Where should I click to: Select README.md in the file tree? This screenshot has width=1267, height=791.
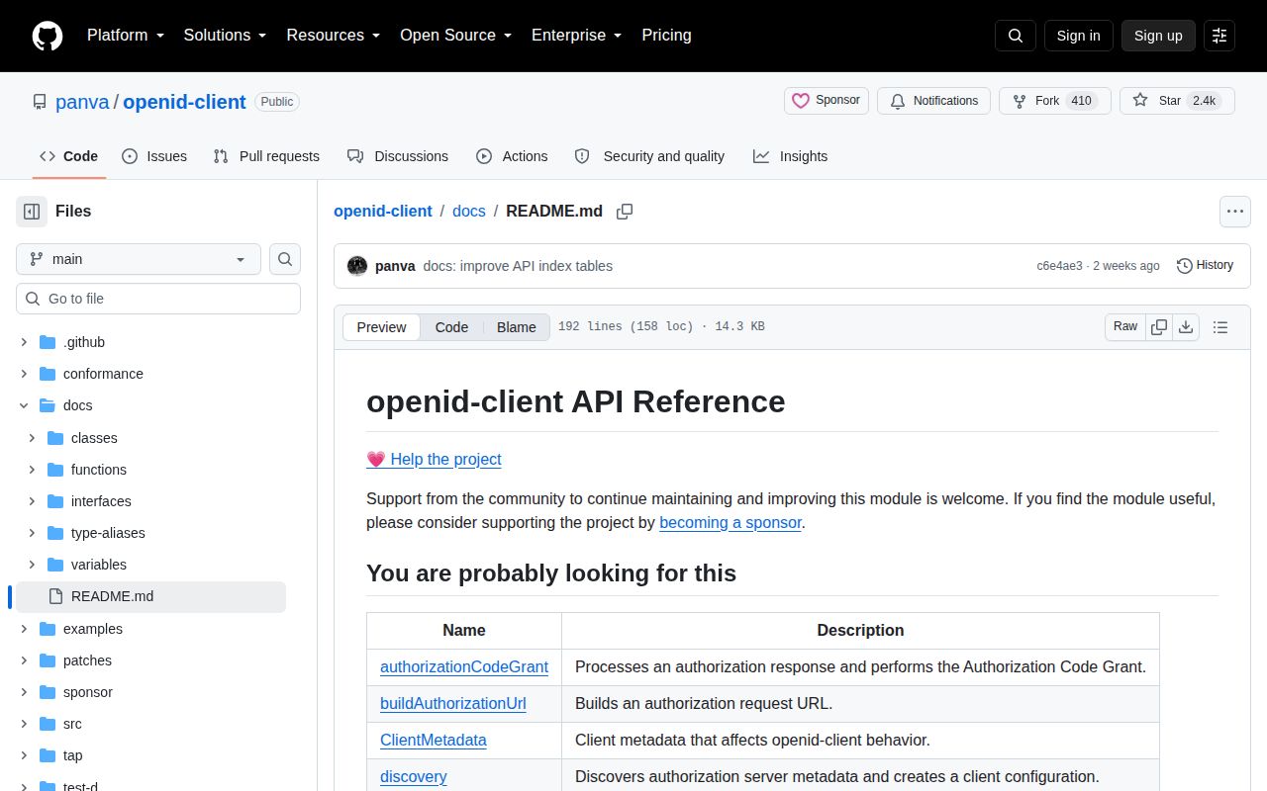click(x=150, y=596)
